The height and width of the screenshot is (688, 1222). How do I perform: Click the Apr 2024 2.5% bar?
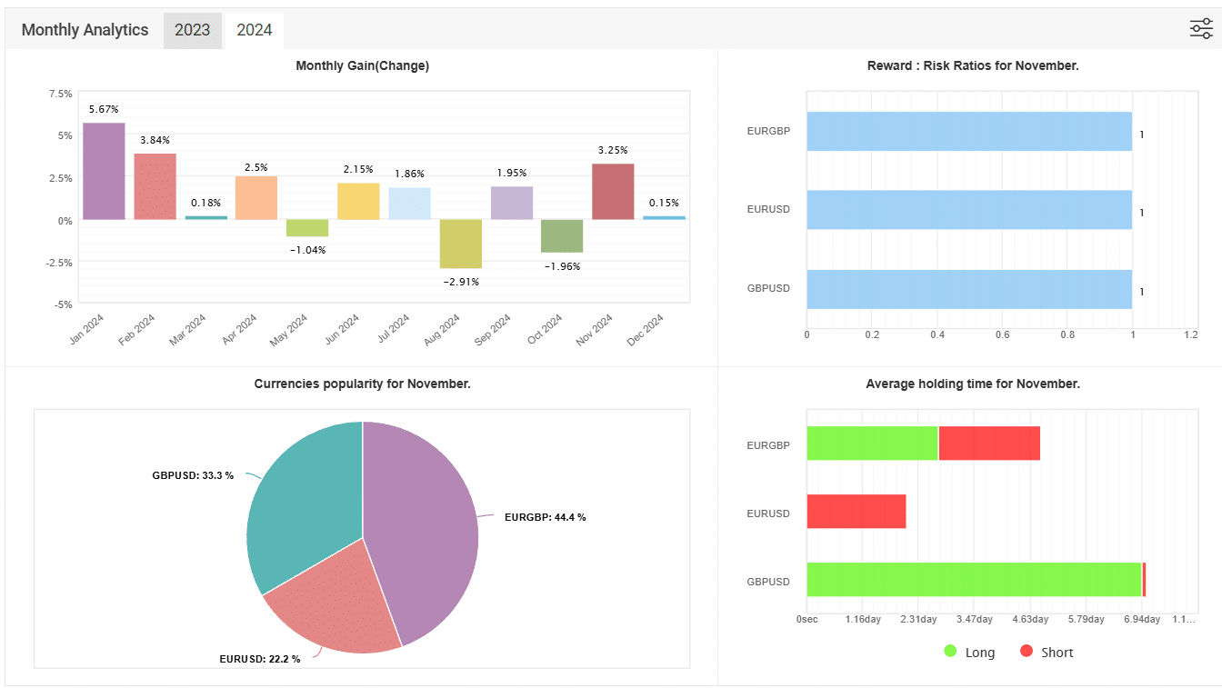pyautogui.click(x=256, y=197)
